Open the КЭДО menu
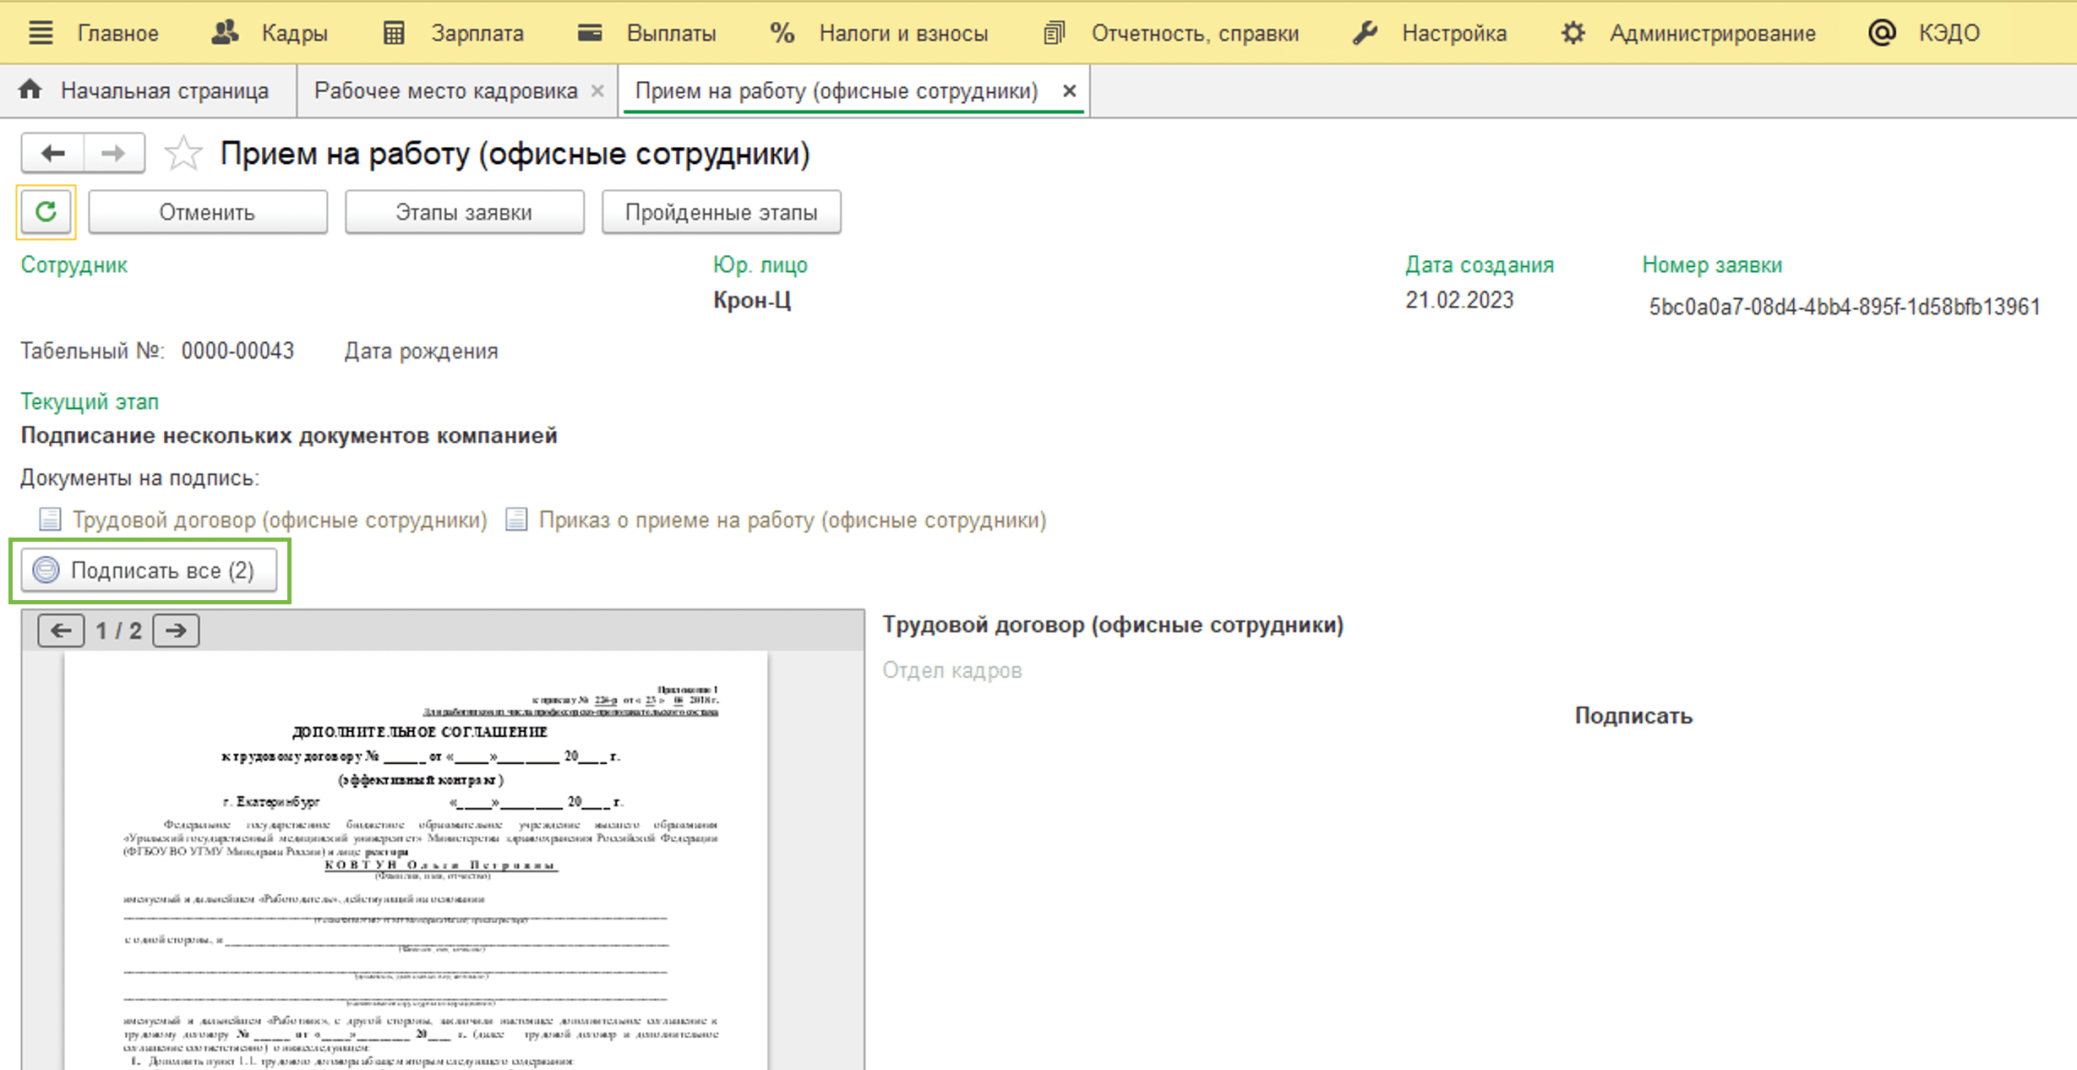The width and height of the screenshot is (2077, 1070). pos(1949,33)
